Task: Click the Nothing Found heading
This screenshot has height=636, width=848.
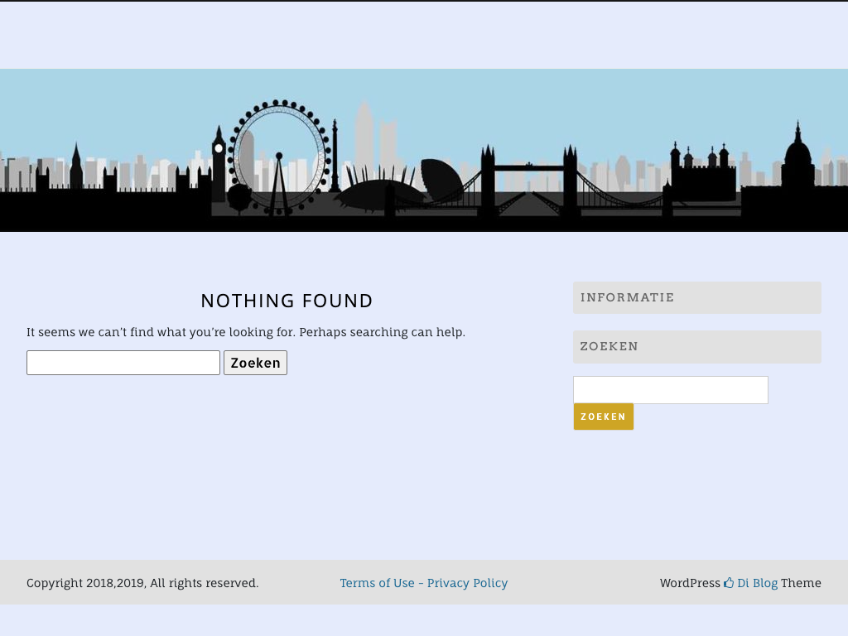Action: coord(287,301)
